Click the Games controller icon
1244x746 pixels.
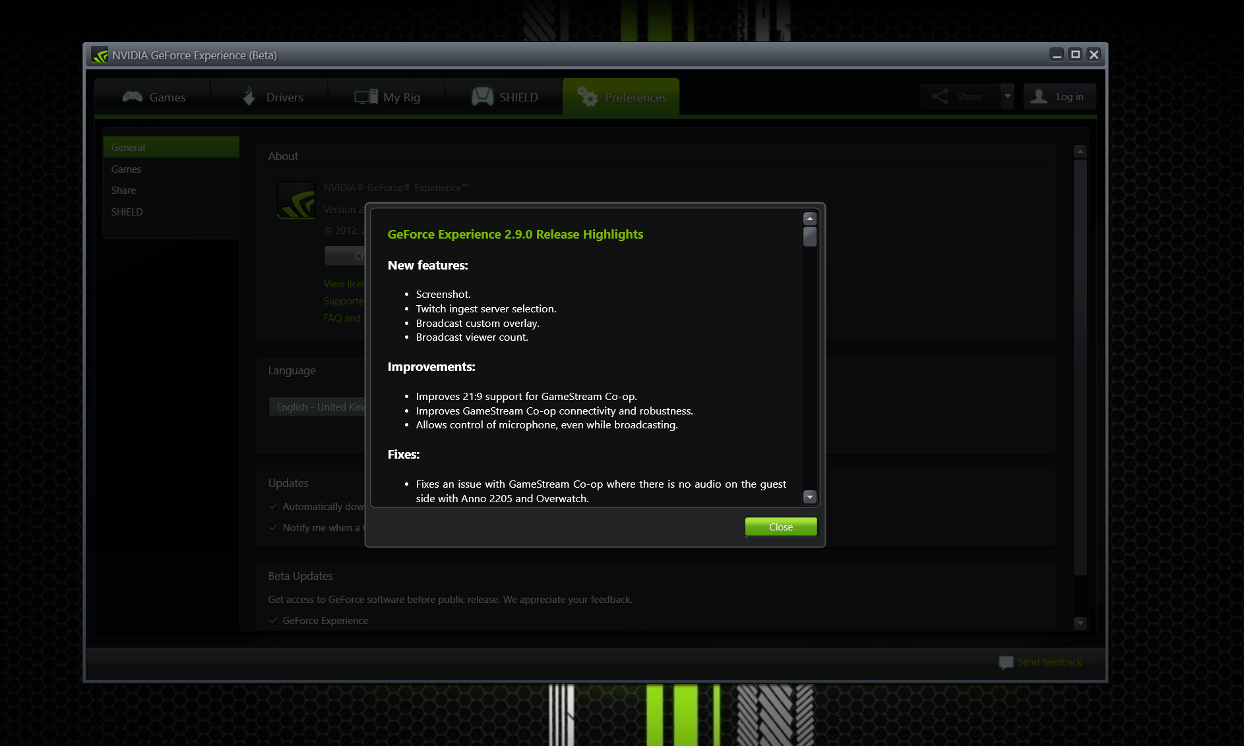pyautogui.click(x=133, y=97)
